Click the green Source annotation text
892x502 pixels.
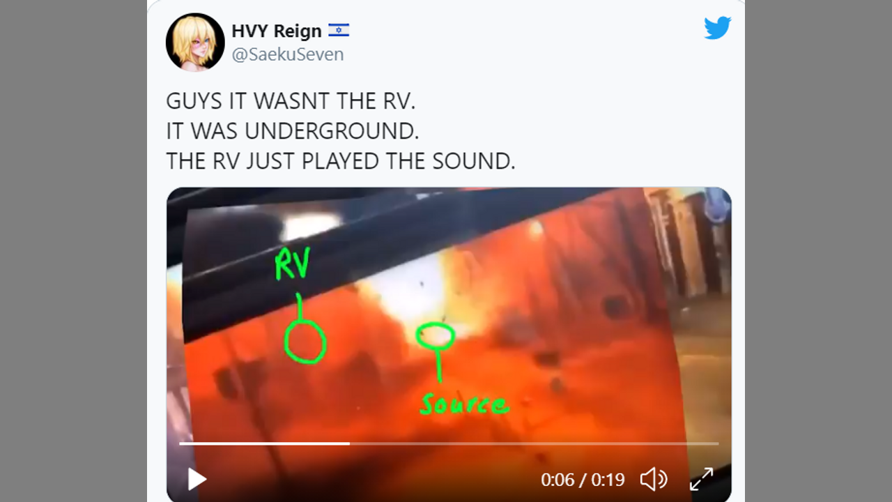pyautogui.click(x=464, y=404)
